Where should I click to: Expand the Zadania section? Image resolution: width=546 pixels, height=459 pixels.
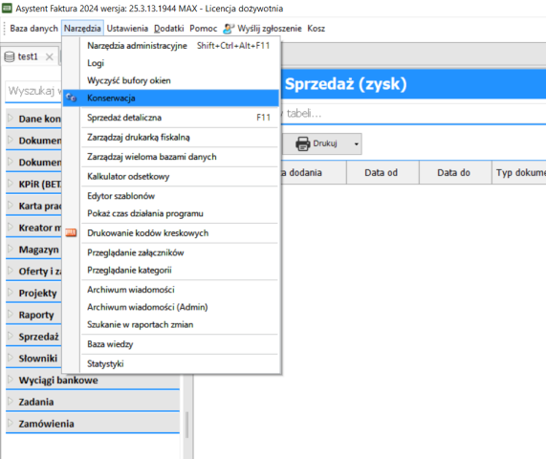[x=11, y=402]
